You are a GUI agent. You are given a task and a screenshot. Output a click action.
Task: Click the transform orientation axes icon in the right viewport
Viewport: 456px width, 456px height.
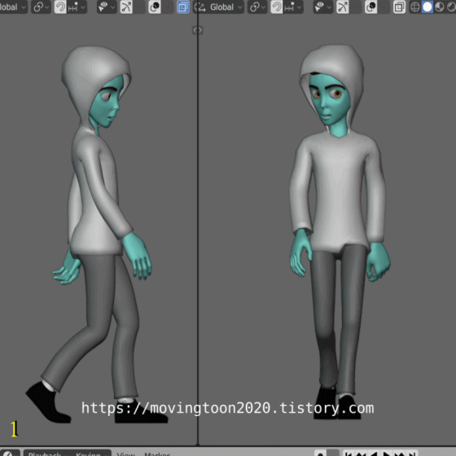200,7
